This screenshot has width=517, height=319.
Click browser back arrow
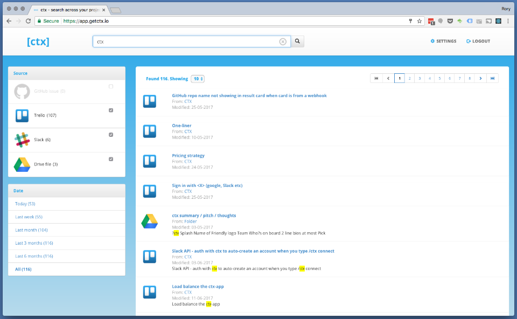[9, 21]
